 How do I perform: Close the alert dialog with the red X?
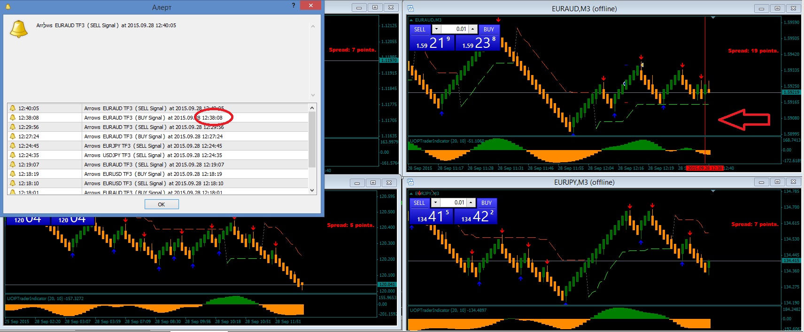310,6
